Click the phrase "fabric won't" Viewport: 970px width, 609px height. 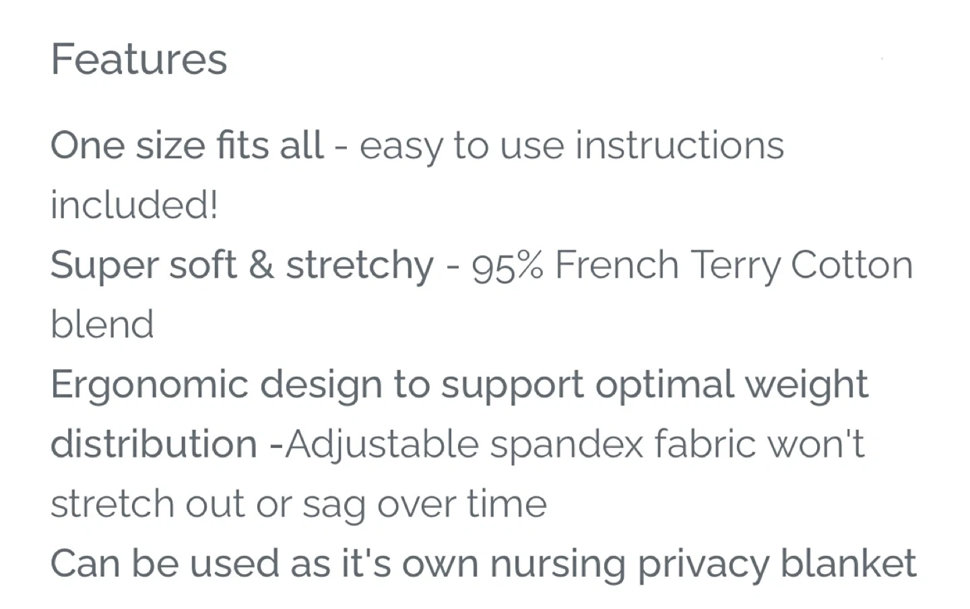759,445
